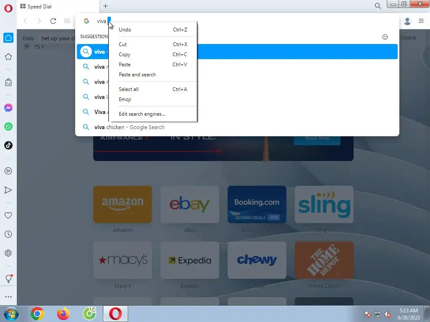Open the Macy's speed dial tile
Viewport: 430px width, 322px height.
coord(123,260)
